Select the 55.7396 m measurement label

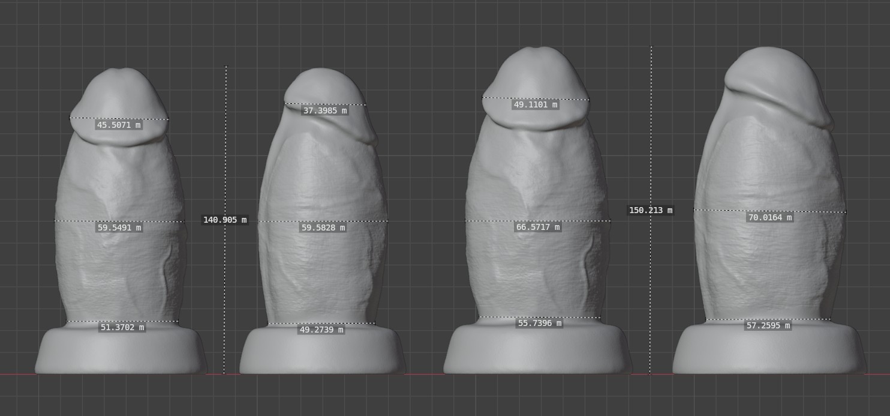[x=539, y=323]
